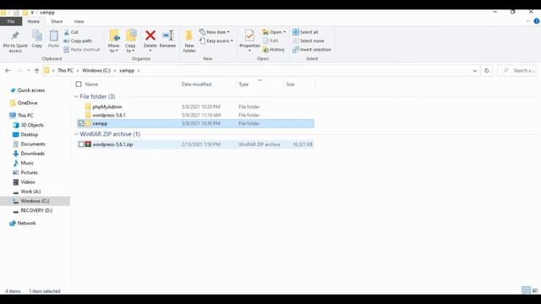This screenshot has height=304, width=541.
Task: Sort by Date modified column
Action: pyautogui.click(x=197, y=84)
